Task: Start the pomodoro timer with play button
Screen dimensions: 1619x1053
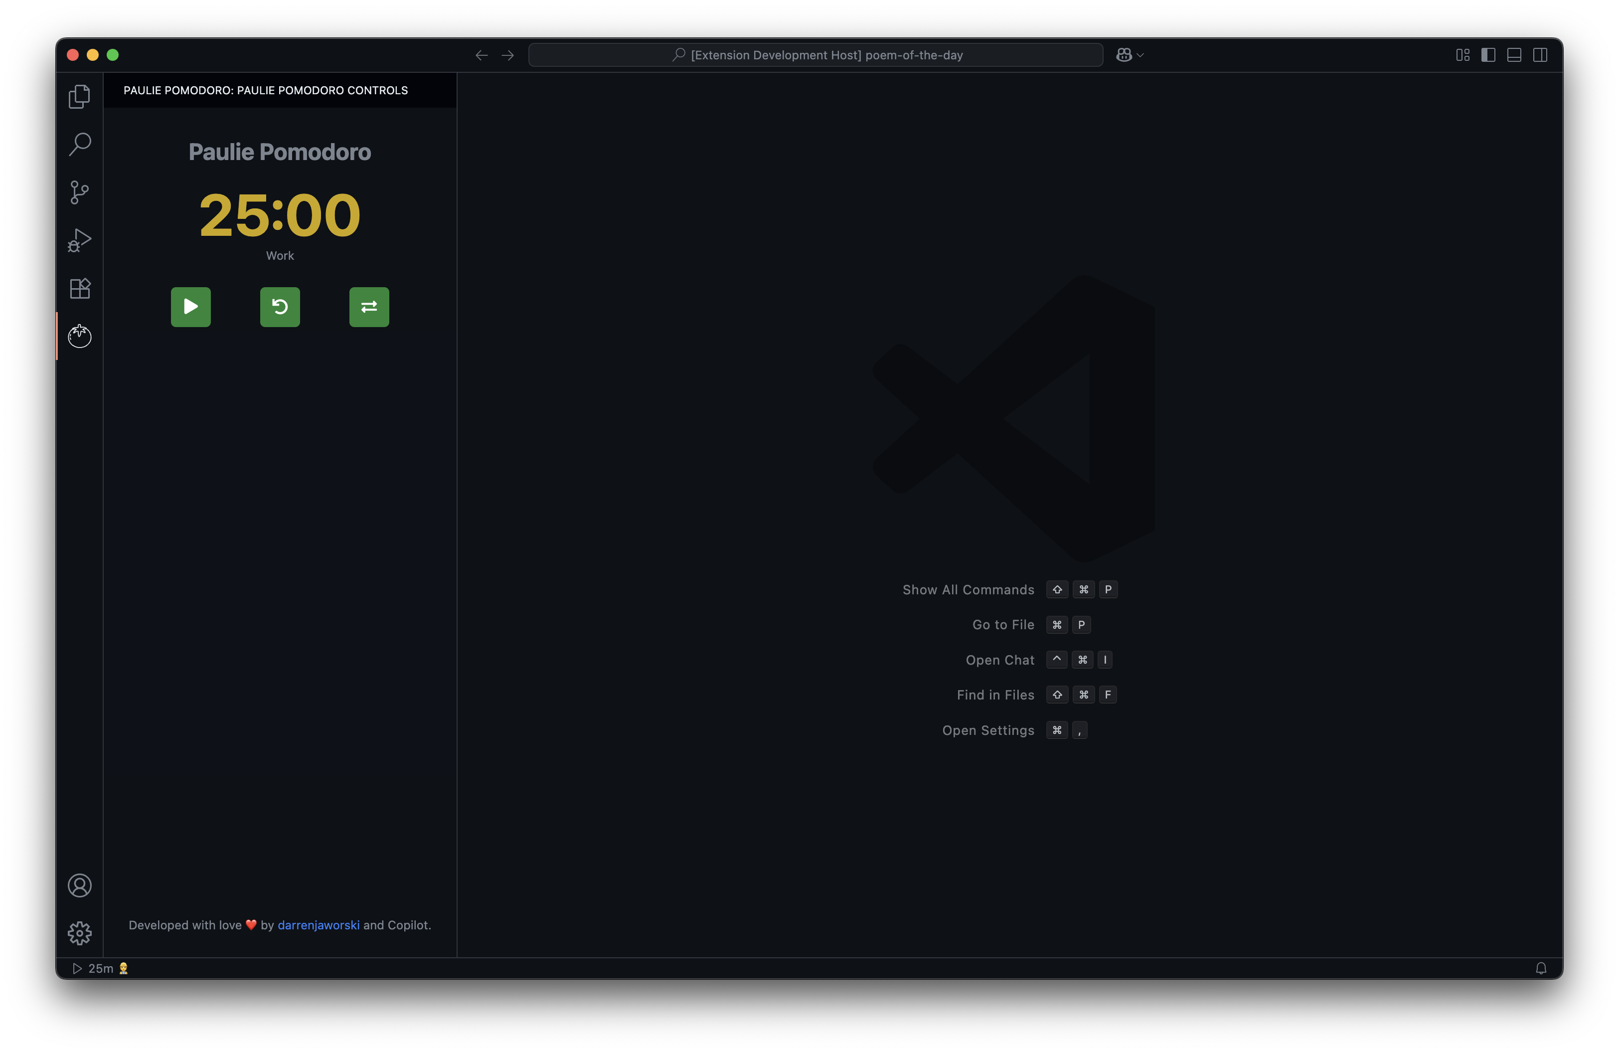Action: (x=190, y=307)
